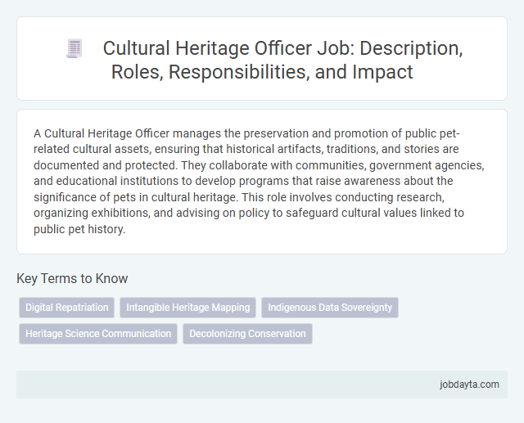Open the Indigenous Data Sovereignty tag
524x423 pixels.
330,308
